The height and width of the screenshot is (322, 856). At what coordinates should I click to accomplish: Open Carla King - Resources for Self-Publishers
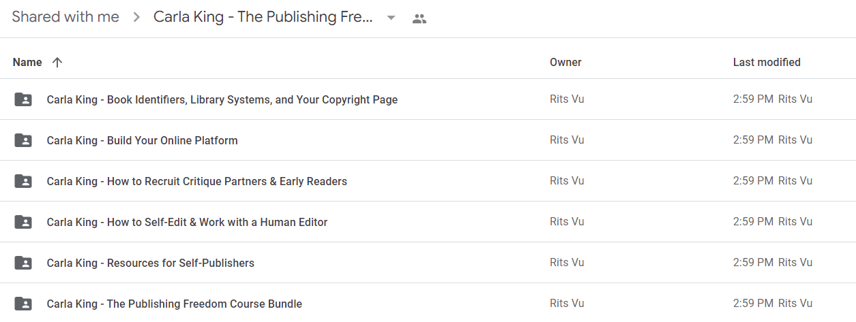click(151, 263)
